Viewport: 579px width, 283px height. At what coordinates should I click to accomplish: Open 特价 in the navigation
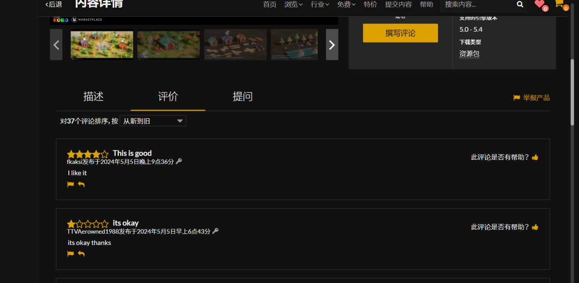370,4
